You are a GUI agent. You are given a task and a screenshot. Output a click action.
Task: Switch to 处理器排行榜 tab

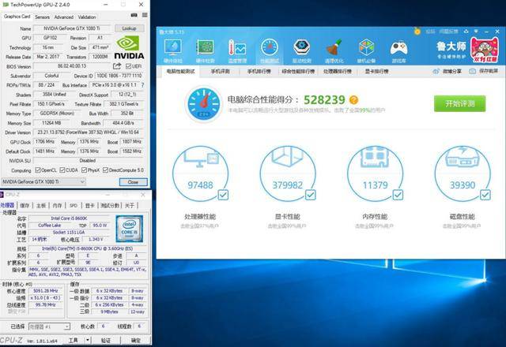click(338, 71)
